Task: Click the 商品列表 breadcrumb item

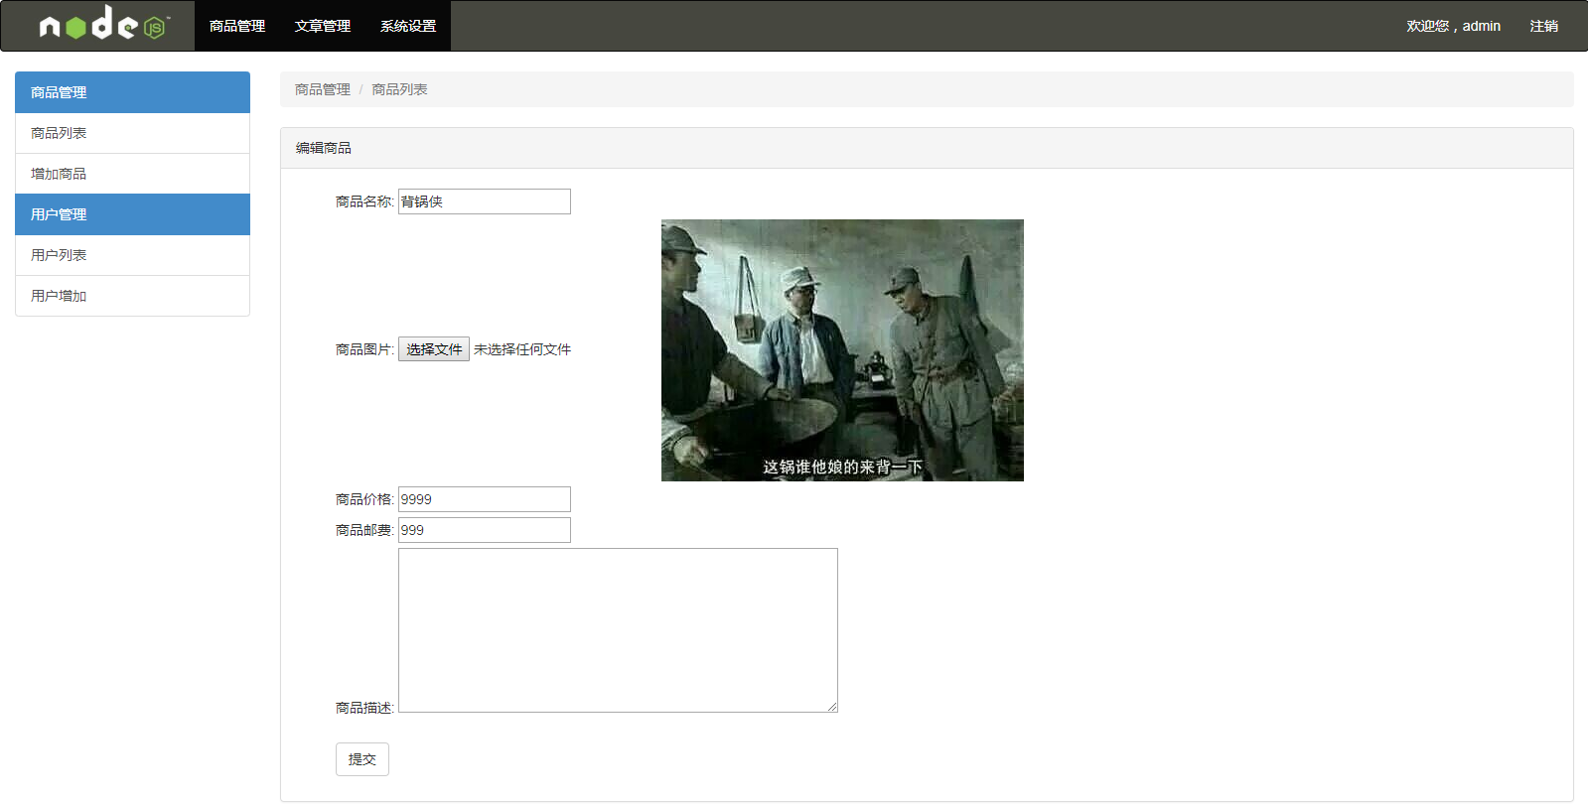Action: (399, 89)
